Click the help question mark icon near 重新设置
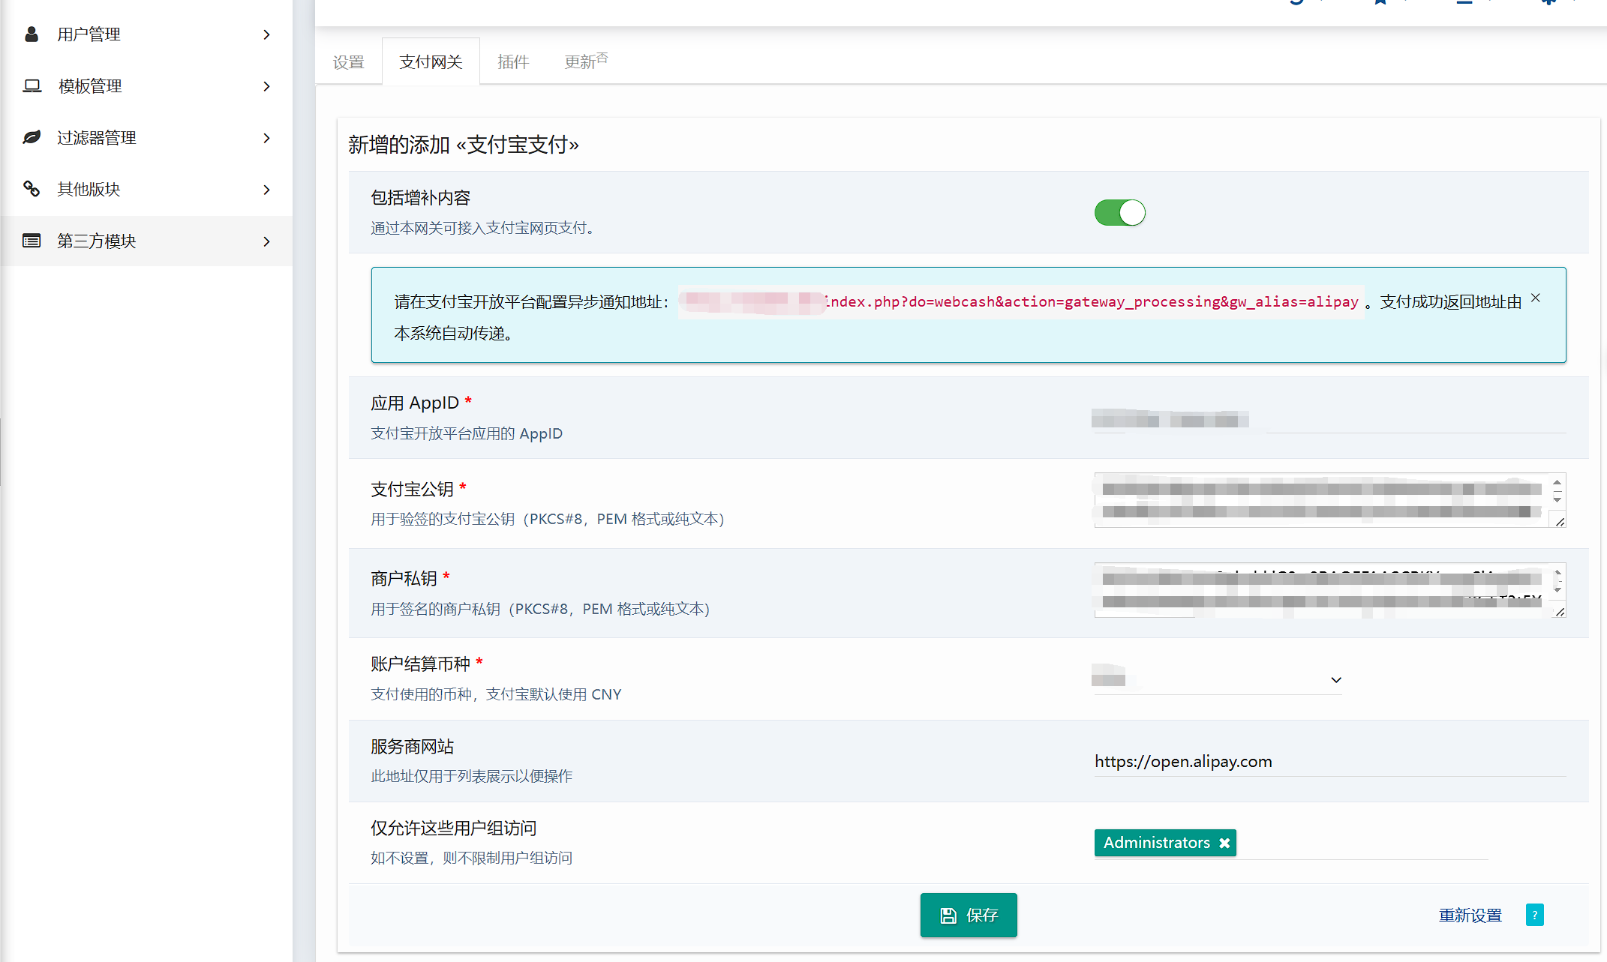Image resolution: width=1607 pixels, height=962 pixels. click(1535, 915)
